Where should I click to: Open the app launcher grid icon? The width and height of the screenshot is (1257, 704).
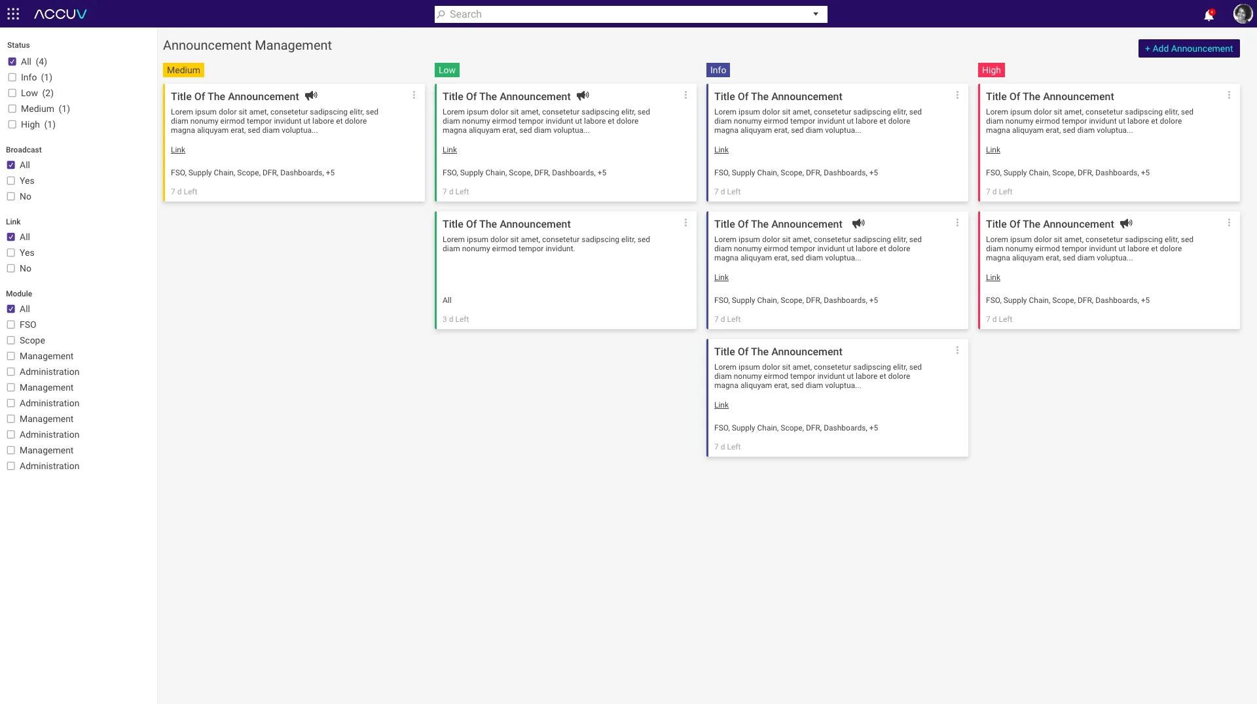(x=13, y=14)
